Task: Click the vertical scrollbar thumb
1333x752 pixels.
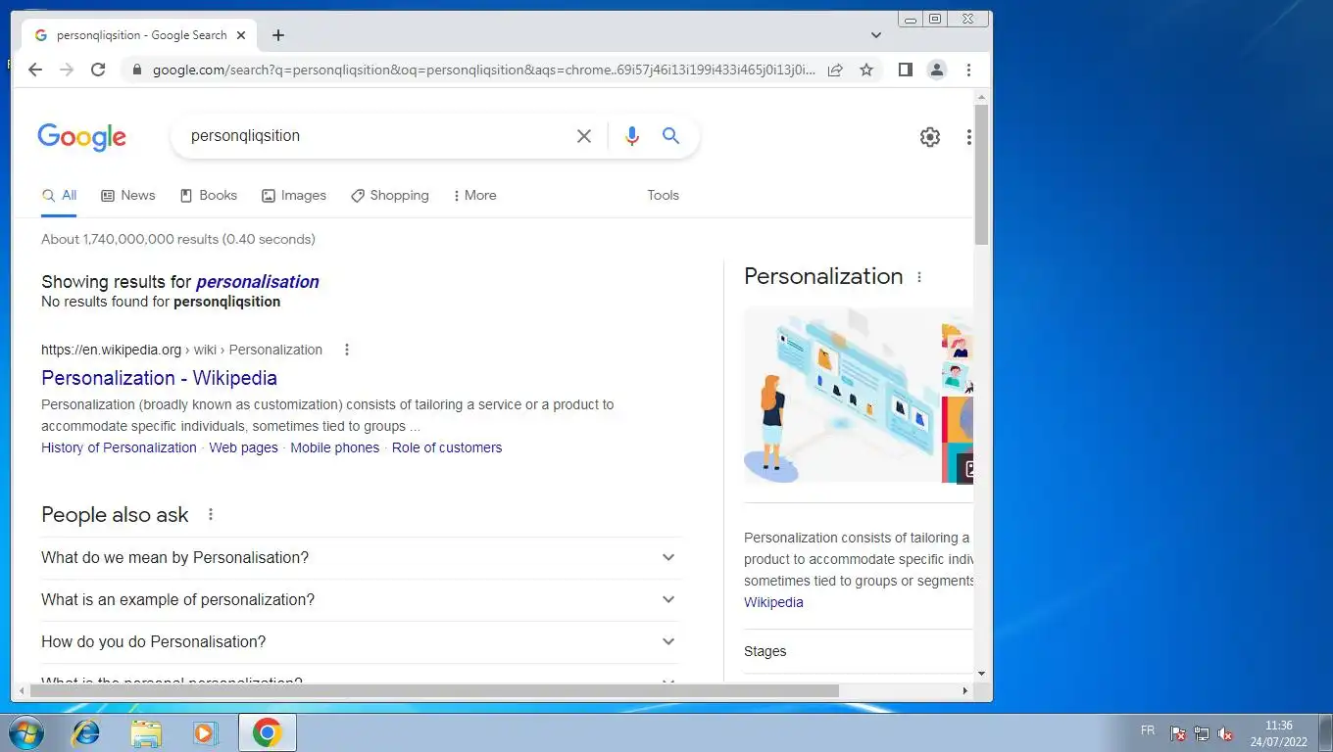Action: pos(982,174)
